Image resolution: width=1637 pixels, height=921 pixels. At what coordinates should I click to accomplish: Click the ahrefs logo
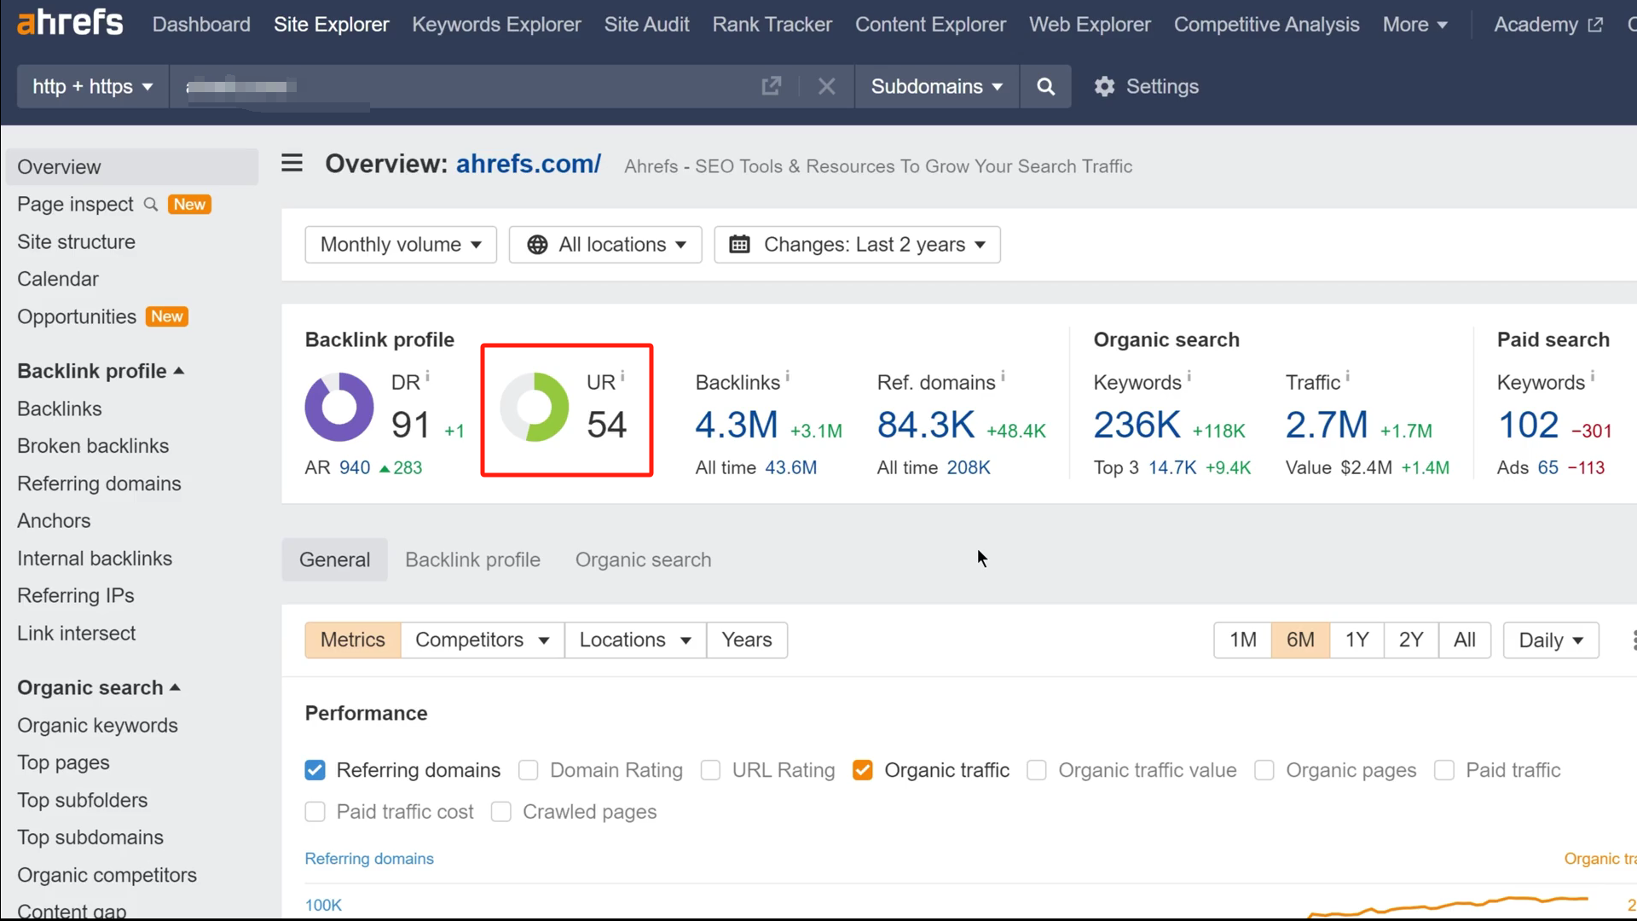[68, 21]
